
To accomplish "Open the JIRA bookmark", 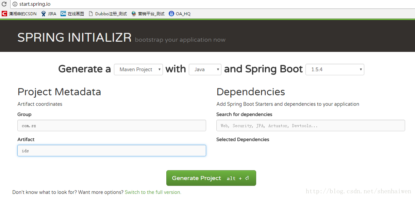I will coord(49,14).
